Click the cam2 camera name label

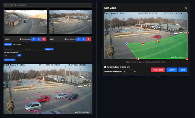(7, 39)
